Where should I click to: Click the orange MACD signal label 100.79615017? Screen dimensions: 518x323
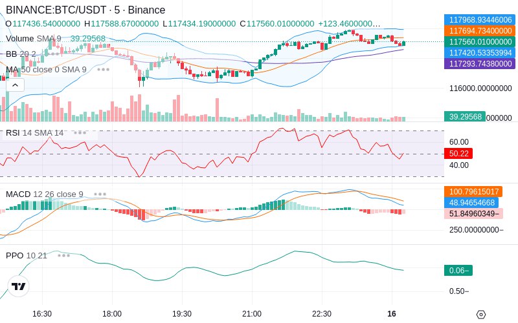coord(473,191)
